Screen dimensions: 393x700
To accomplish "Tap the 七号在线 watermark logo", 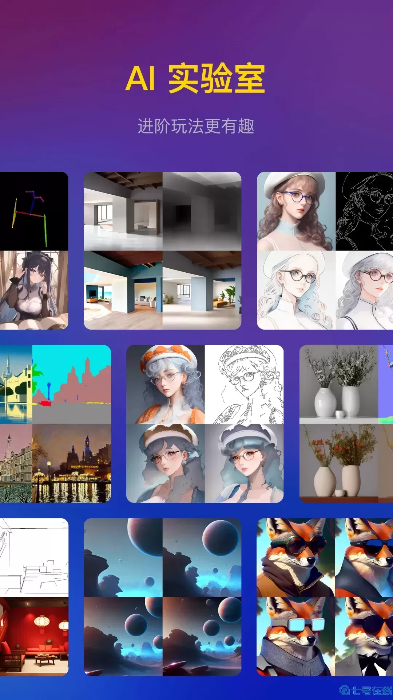I will click(366, 690).
